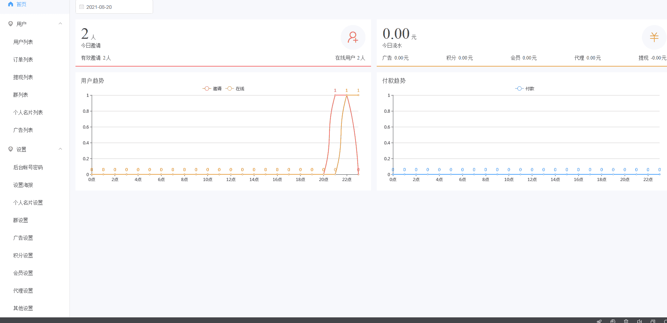The height and width of the screenshot is (323, 667).
Task: Click the speaker volume icon in the bottom bar
Action: coord(639,321)
